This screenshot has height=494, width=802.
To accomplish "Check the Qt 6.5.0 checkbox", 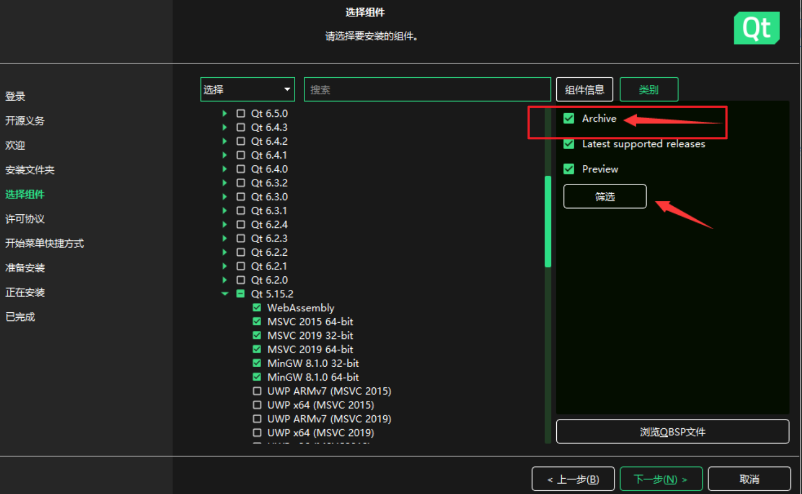I will pos(241,114).
